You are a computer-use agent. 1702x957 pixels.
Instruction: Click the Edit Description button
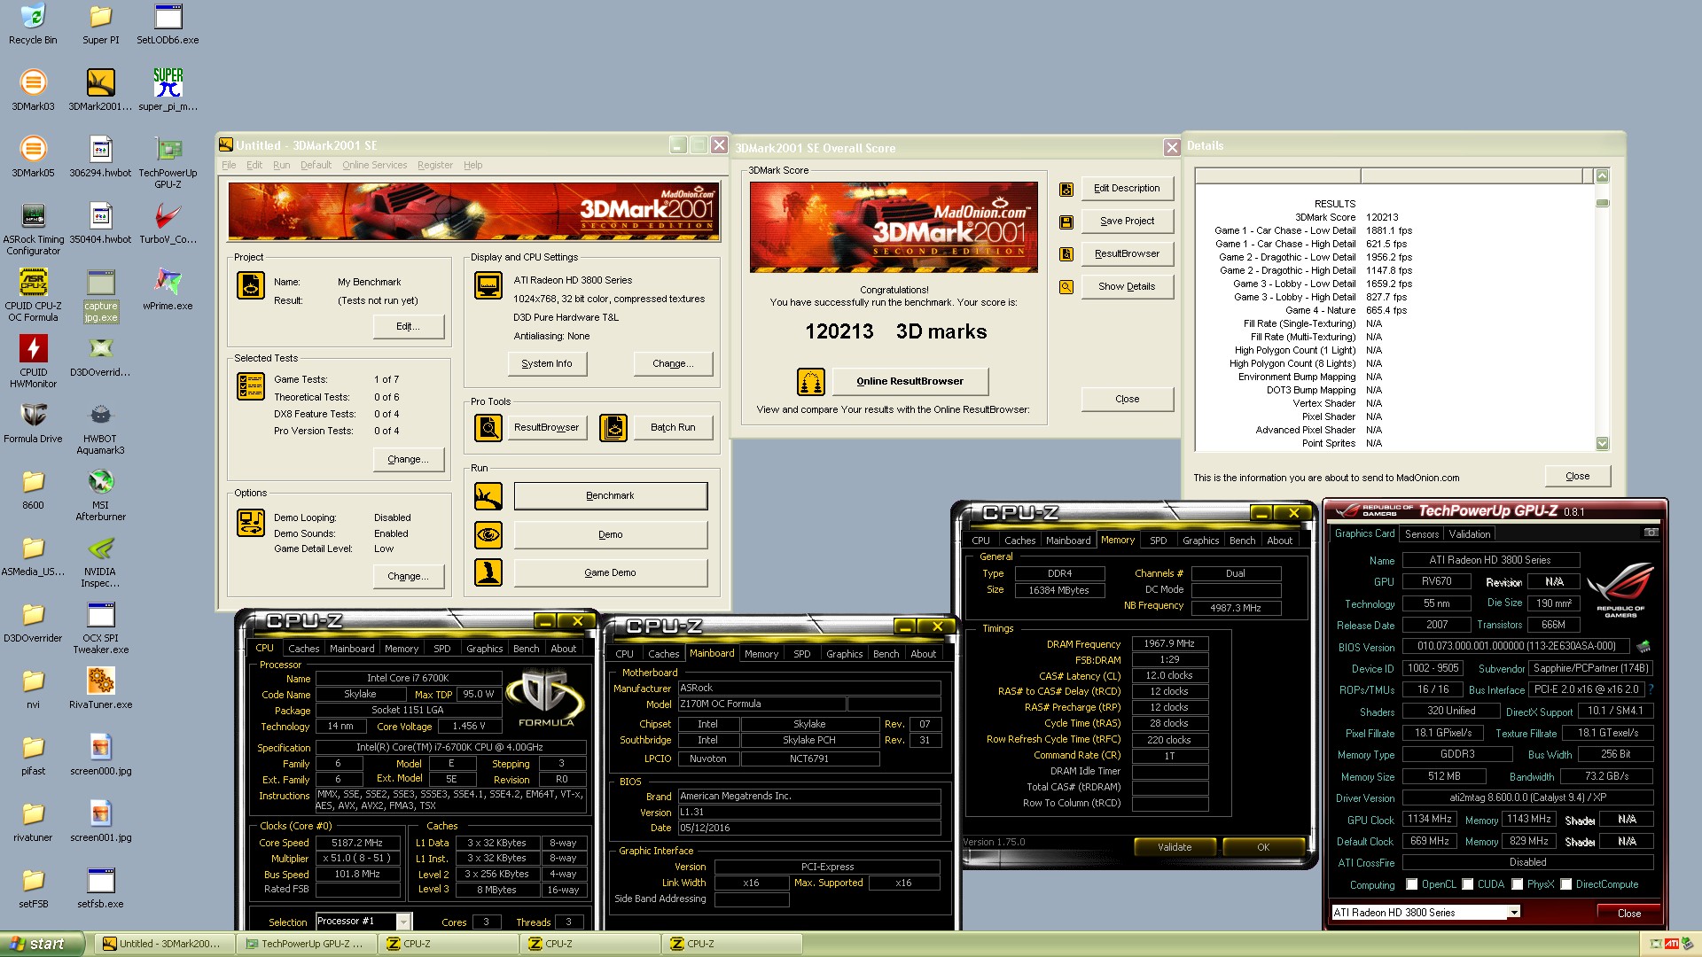pos(1127,189)
